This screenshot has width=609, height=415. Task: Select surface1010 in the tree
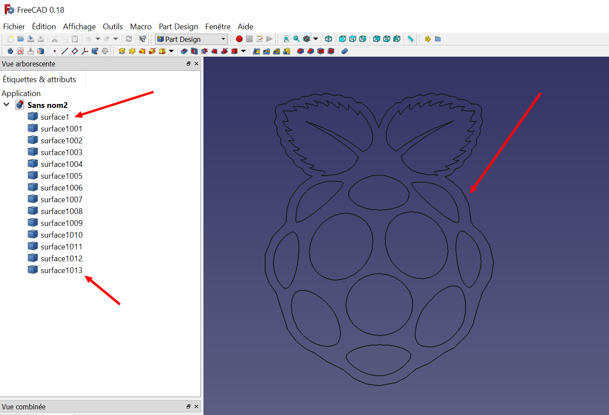tap(61, 235)
